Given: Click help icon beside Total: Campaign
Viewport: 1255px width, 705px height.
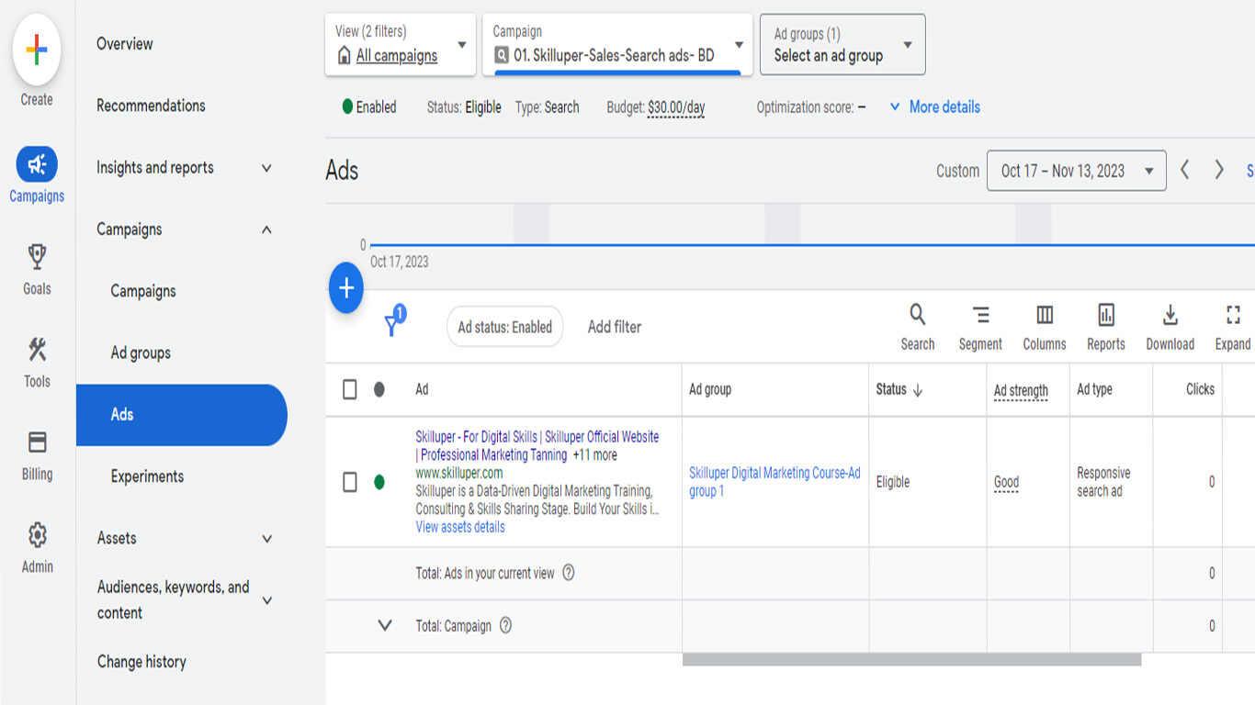Looking at the screenshot, I should [505, 626].
